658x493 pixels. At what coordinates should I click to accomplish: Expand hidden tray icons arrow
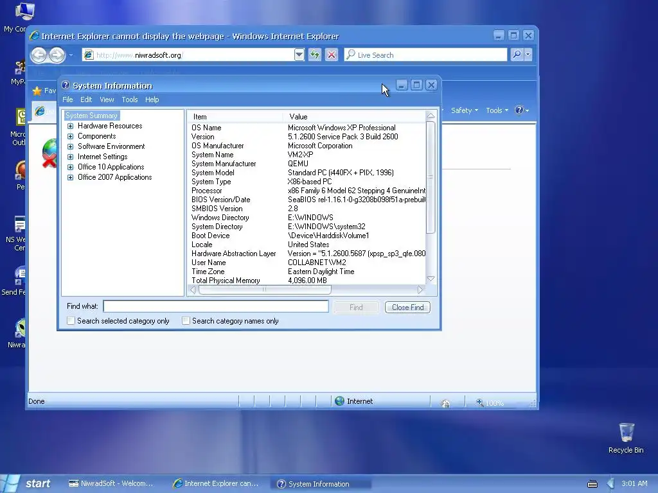pos(610,483)
